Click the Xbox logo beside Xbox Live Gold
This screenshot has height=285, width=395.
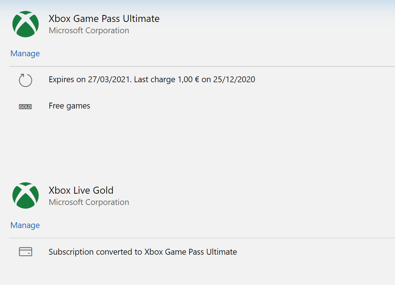tap(26, 196)
